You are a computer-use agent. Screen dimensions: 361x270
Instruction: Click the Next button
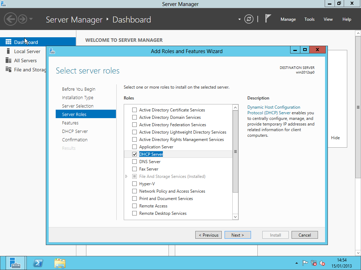point(238,235)
